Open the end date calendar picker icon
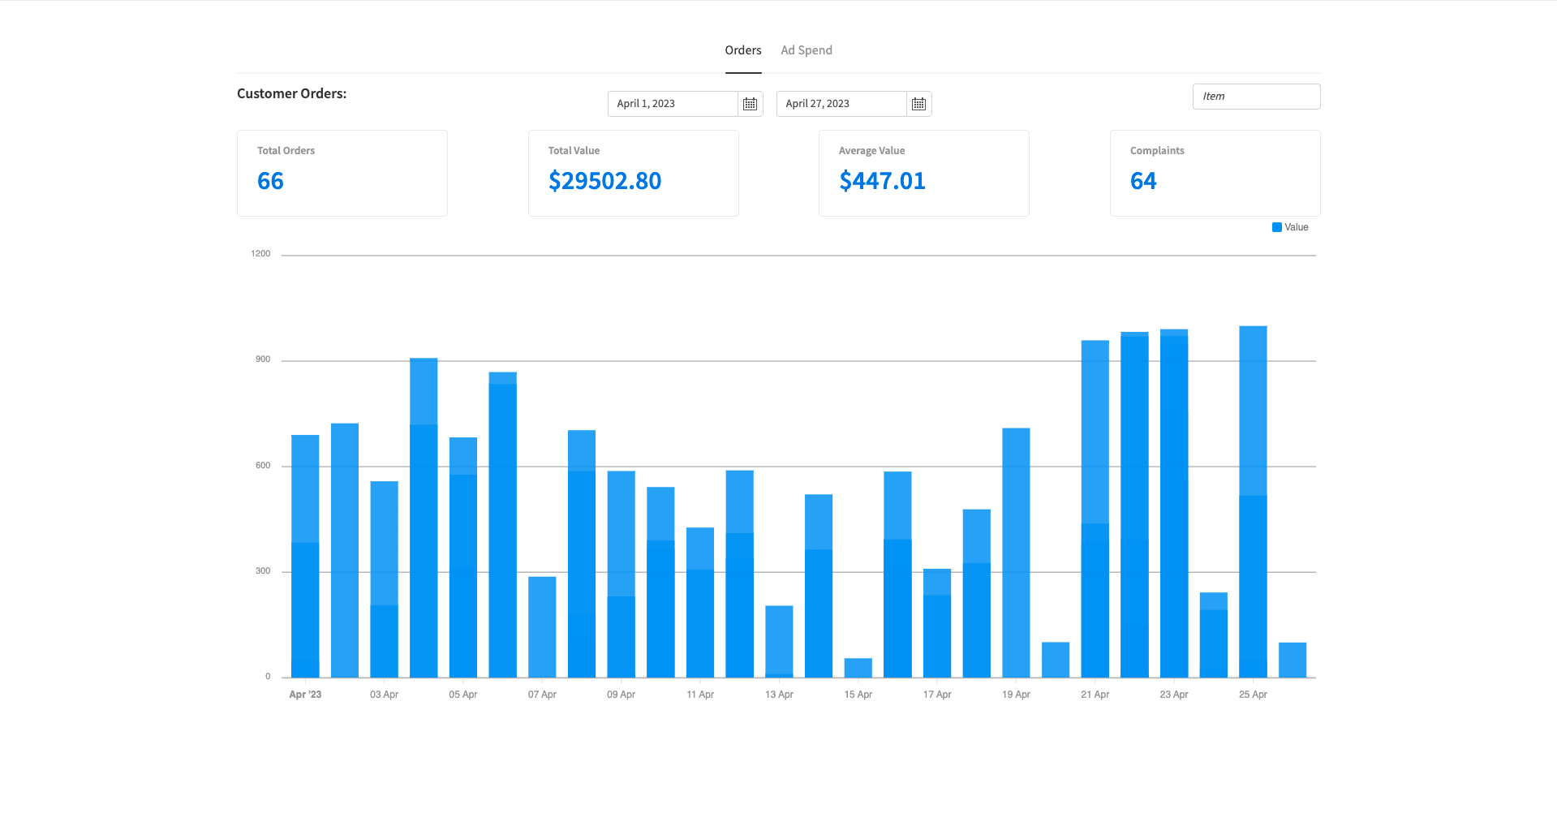 (918, 104)
